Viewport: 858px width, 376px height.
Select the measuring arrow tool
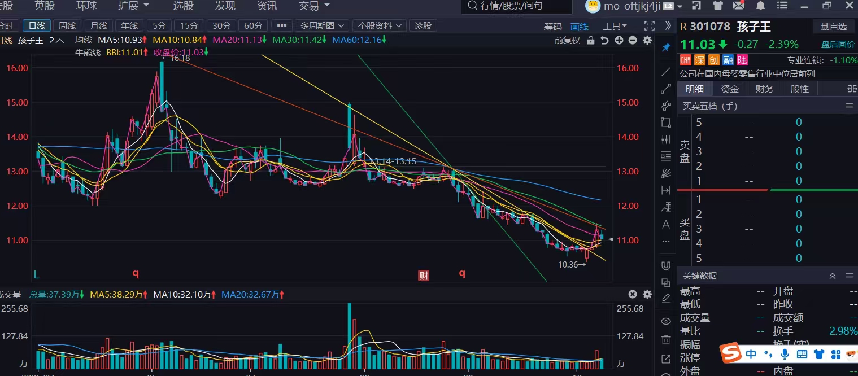(x=666, y=190)
